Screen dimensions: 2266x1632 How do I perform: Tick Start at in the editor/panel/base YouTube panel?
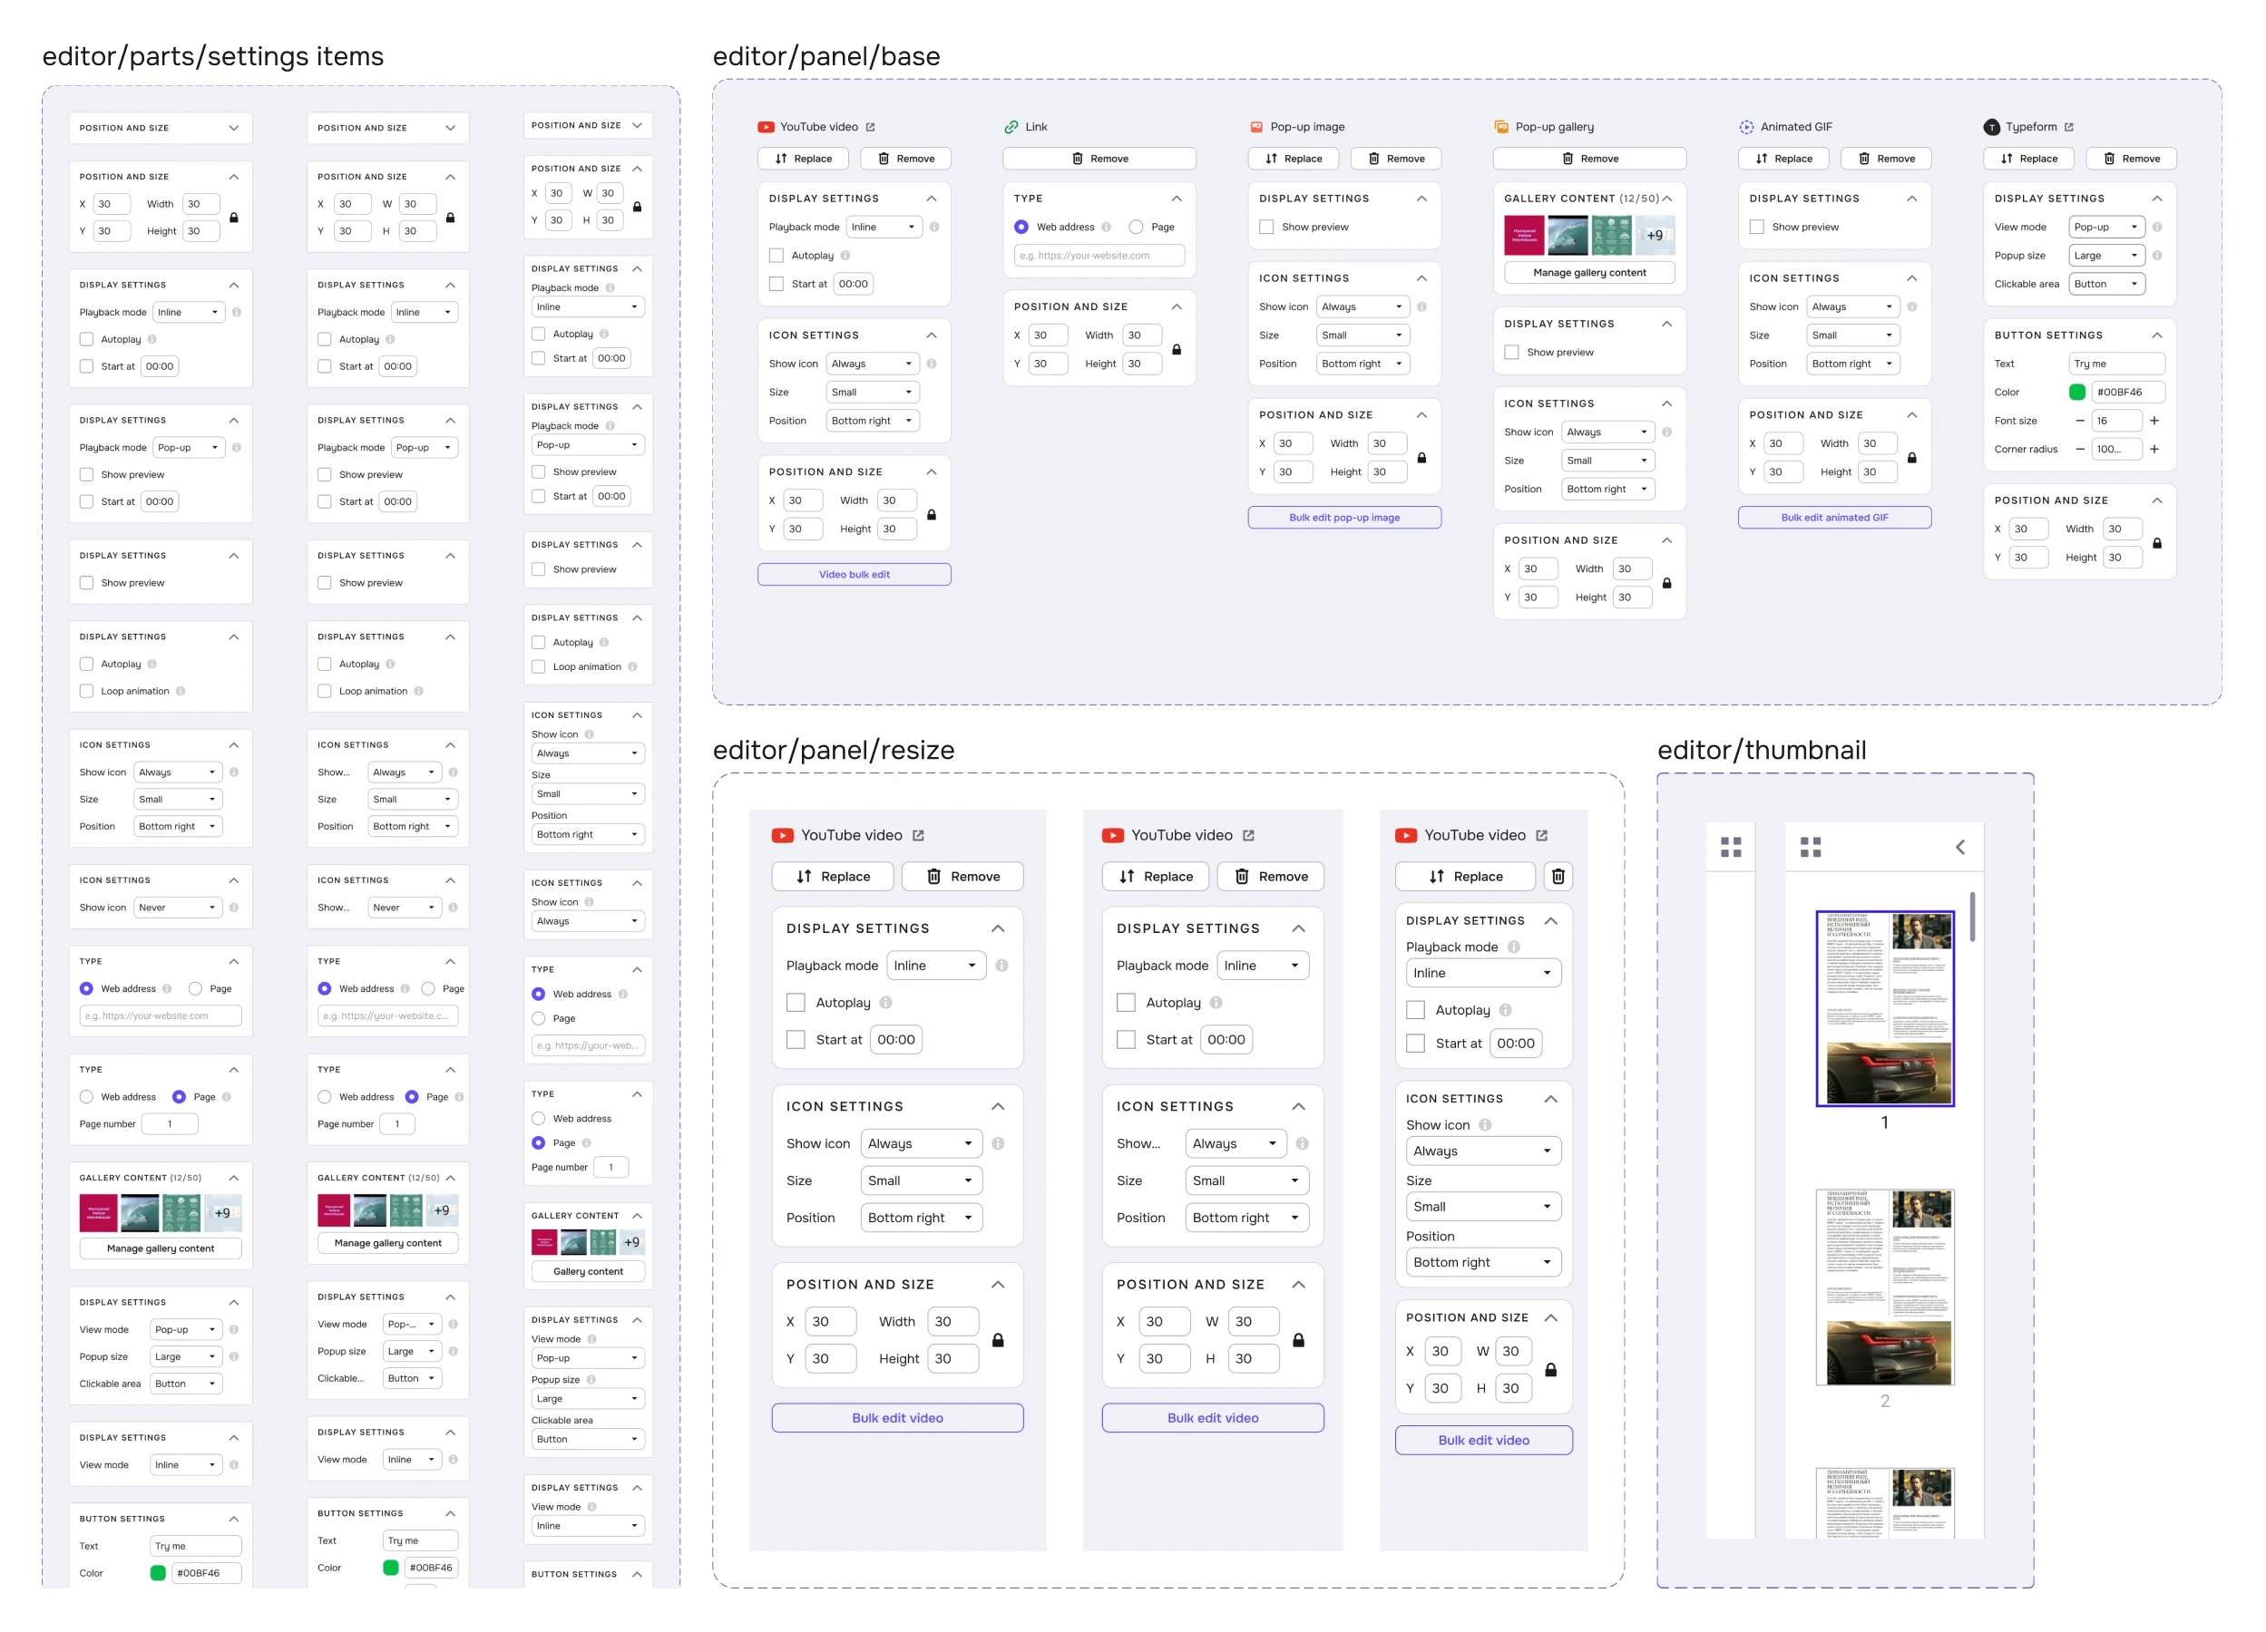pyautogui.click(x=776, y=284)
